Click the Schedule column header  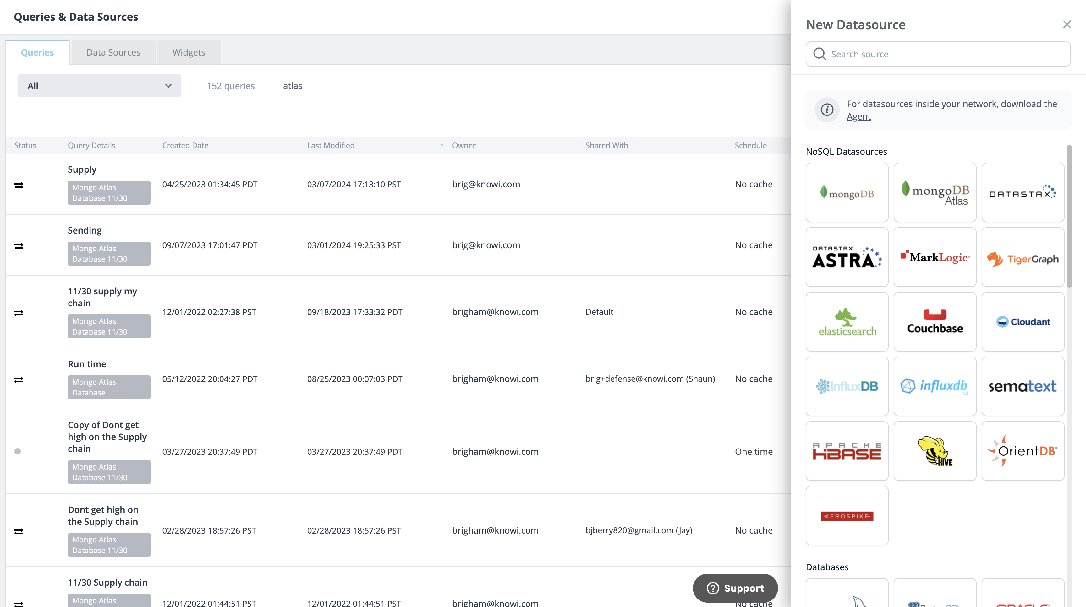(x=751, y=145)
